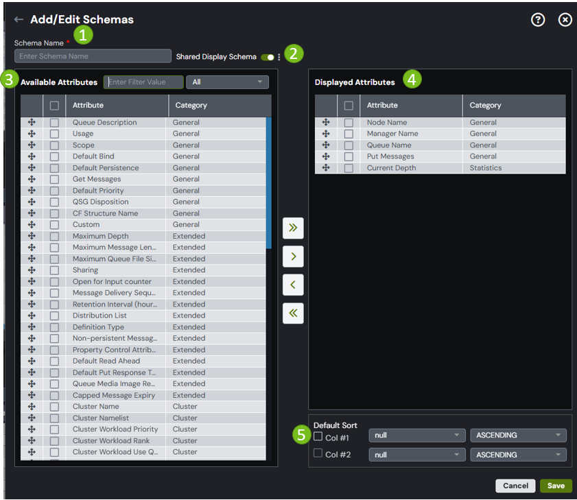Sort Available Attributes by Attribute column header
This screenshot has height=500, width=577.
pyautogui.click(x=117, y=106)
